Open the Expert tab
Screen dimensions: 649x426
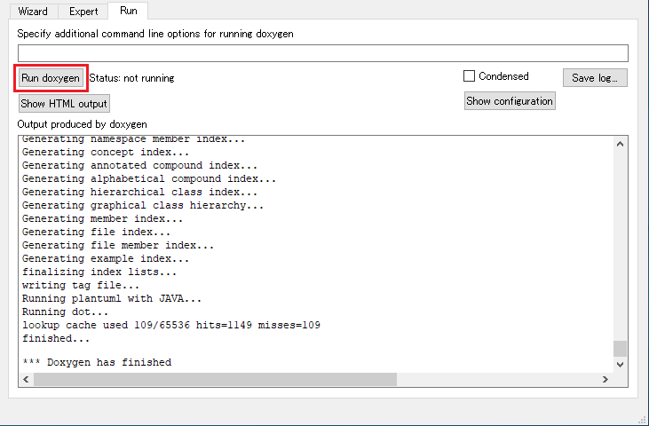tap(83, 12)
